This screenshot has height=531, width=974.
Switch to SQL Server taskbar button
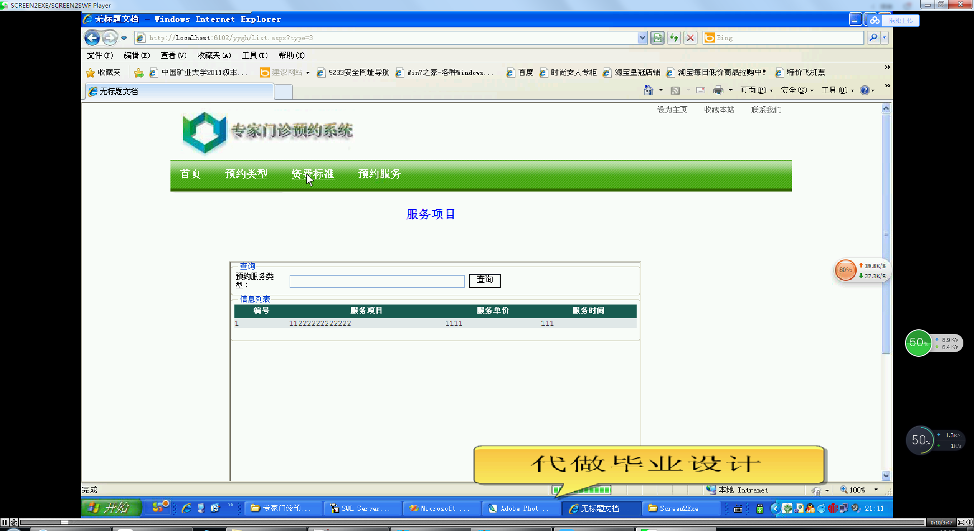(362, 508)
